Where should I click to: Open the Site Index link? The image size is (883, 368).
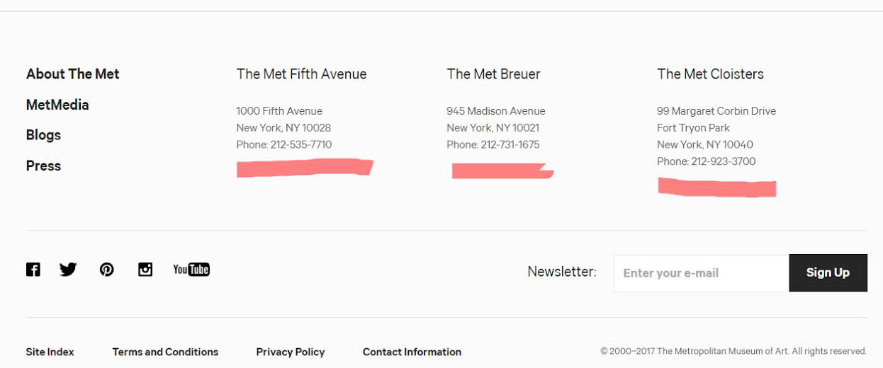click(50, 352)
